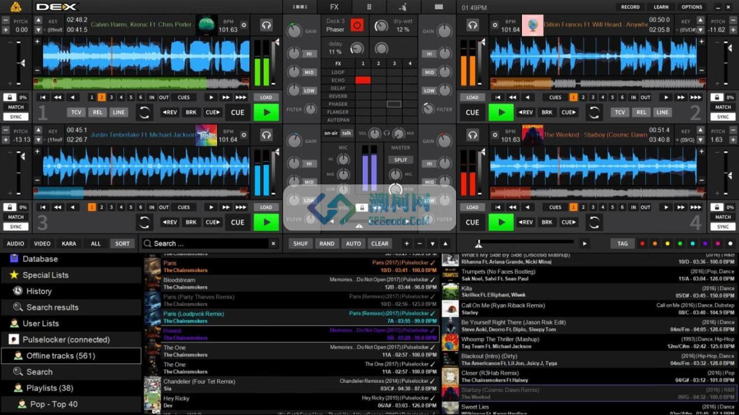Open deck 4 CUES list
The width and height of the screenshot is (739, 415).
(x=555, y=207)
